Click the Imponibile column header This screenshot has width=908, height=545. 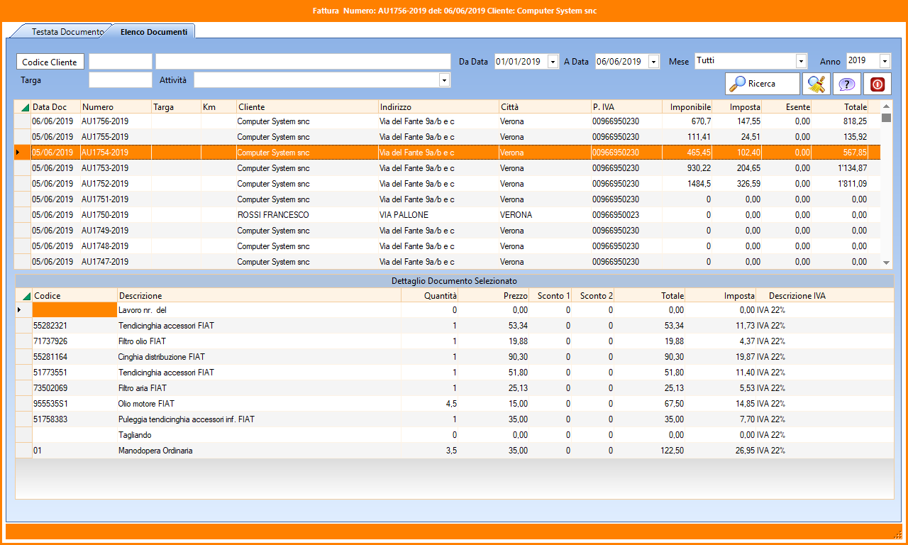(x=687, y=107)
